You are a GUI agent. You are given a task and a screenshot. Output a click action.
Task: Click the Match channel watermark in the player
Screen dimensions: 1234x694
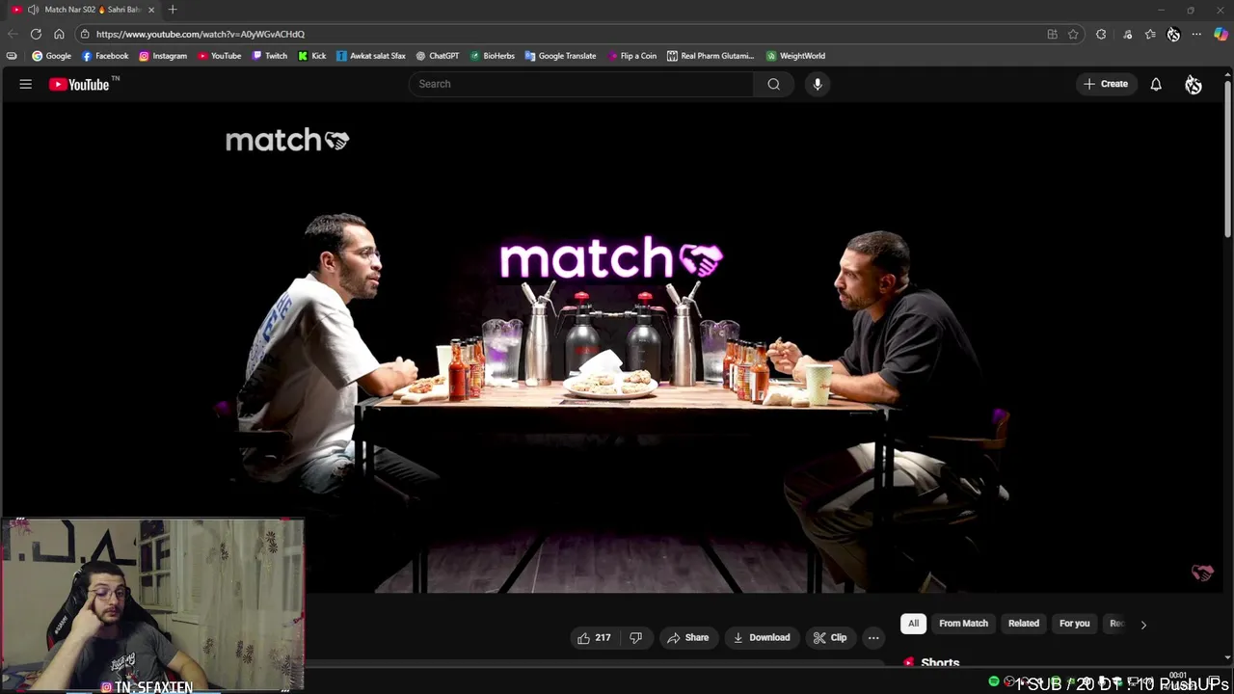pyautogui.click(x=1202, y=573)
